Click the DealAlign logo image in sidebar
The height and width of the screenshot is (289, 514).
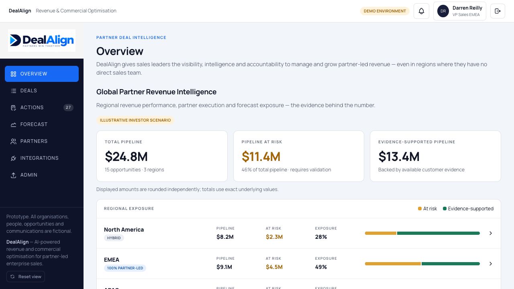[x=42, y=41]
